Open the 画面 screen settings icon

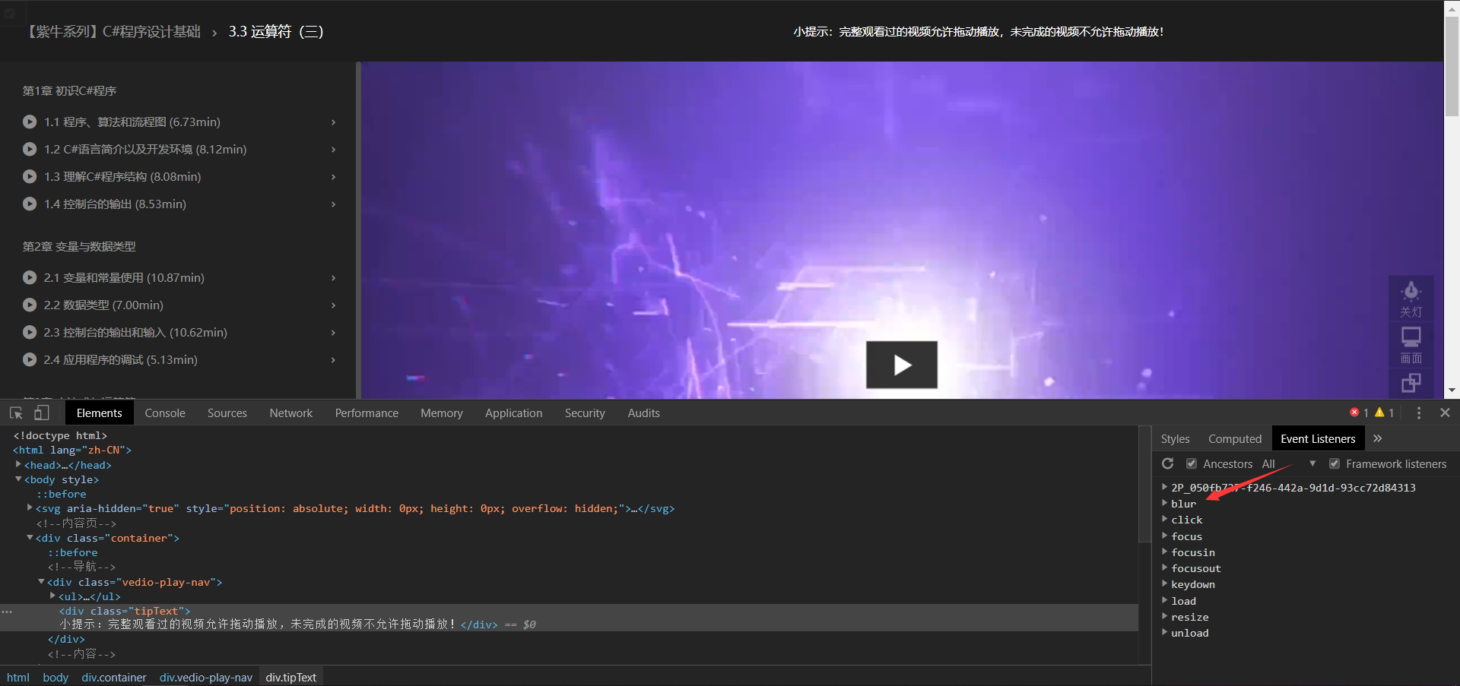click(x=1411, y=345)
